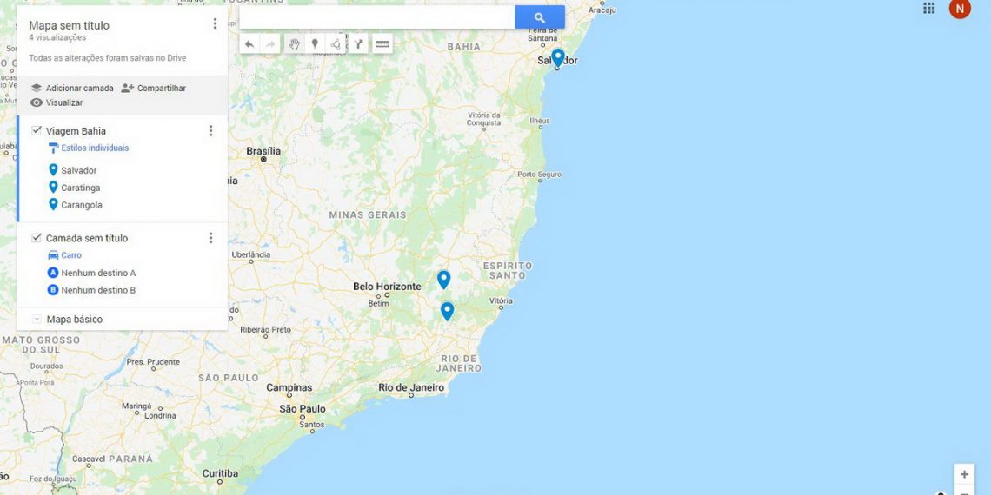The height and width of the screenshot is (495, 991).
Task: Select Salvador in the layer list
Action: click(x=78, y=170)
